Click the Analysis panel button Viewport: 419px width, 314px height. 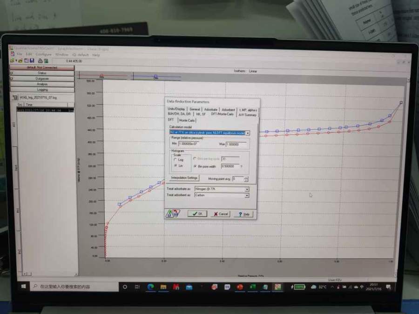[x=42, y=84]
